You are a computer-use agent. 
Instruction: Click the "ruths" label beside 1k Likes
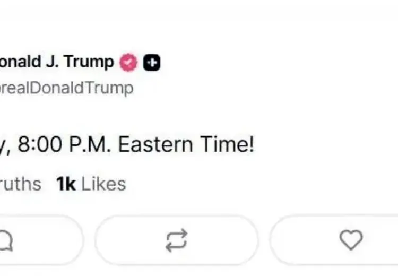click(20, 184)
